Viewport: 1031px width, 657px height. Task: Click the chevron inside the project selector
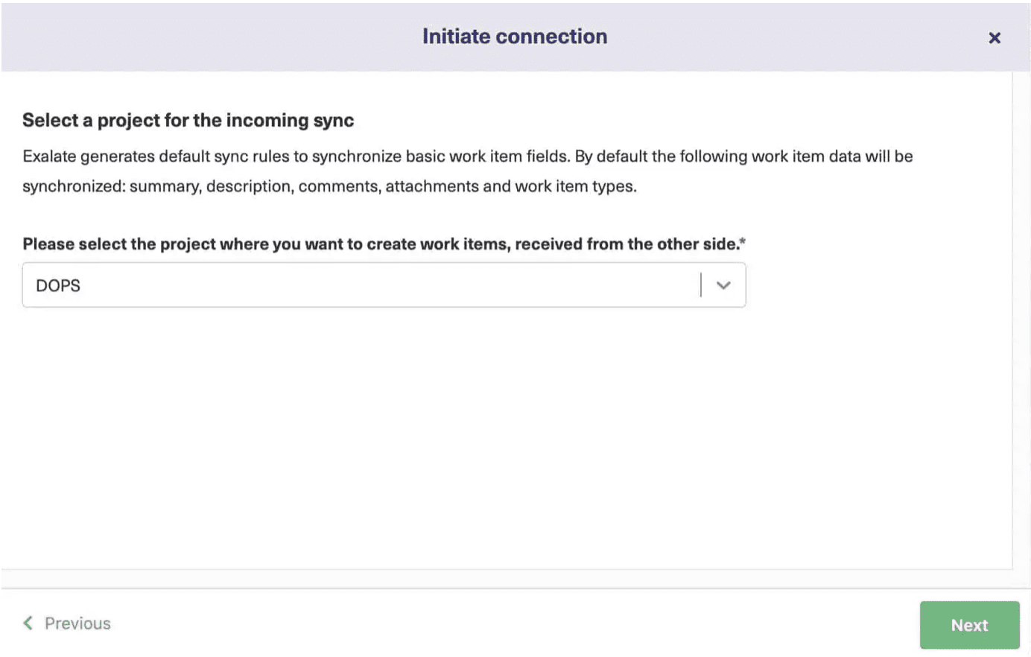[x=722, y=285]
